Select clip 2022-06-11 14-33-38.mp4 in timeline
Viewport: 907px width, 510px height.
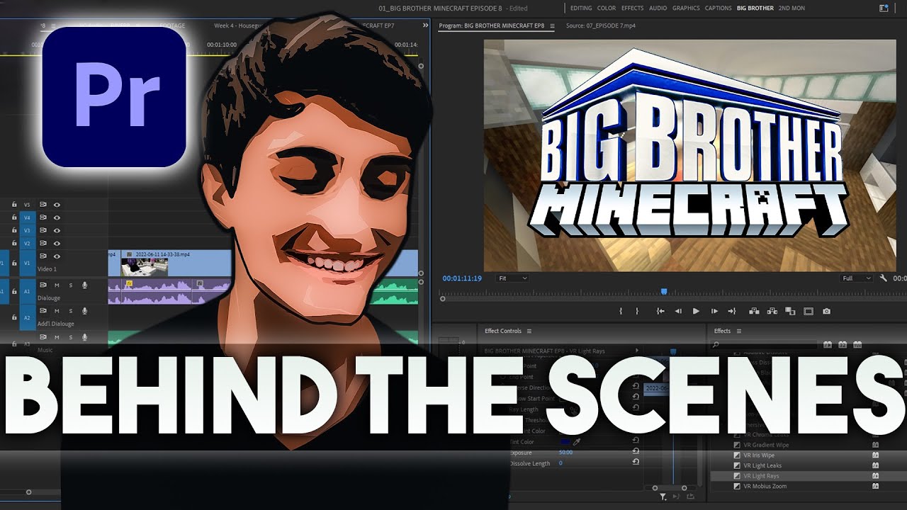point(176,263)
